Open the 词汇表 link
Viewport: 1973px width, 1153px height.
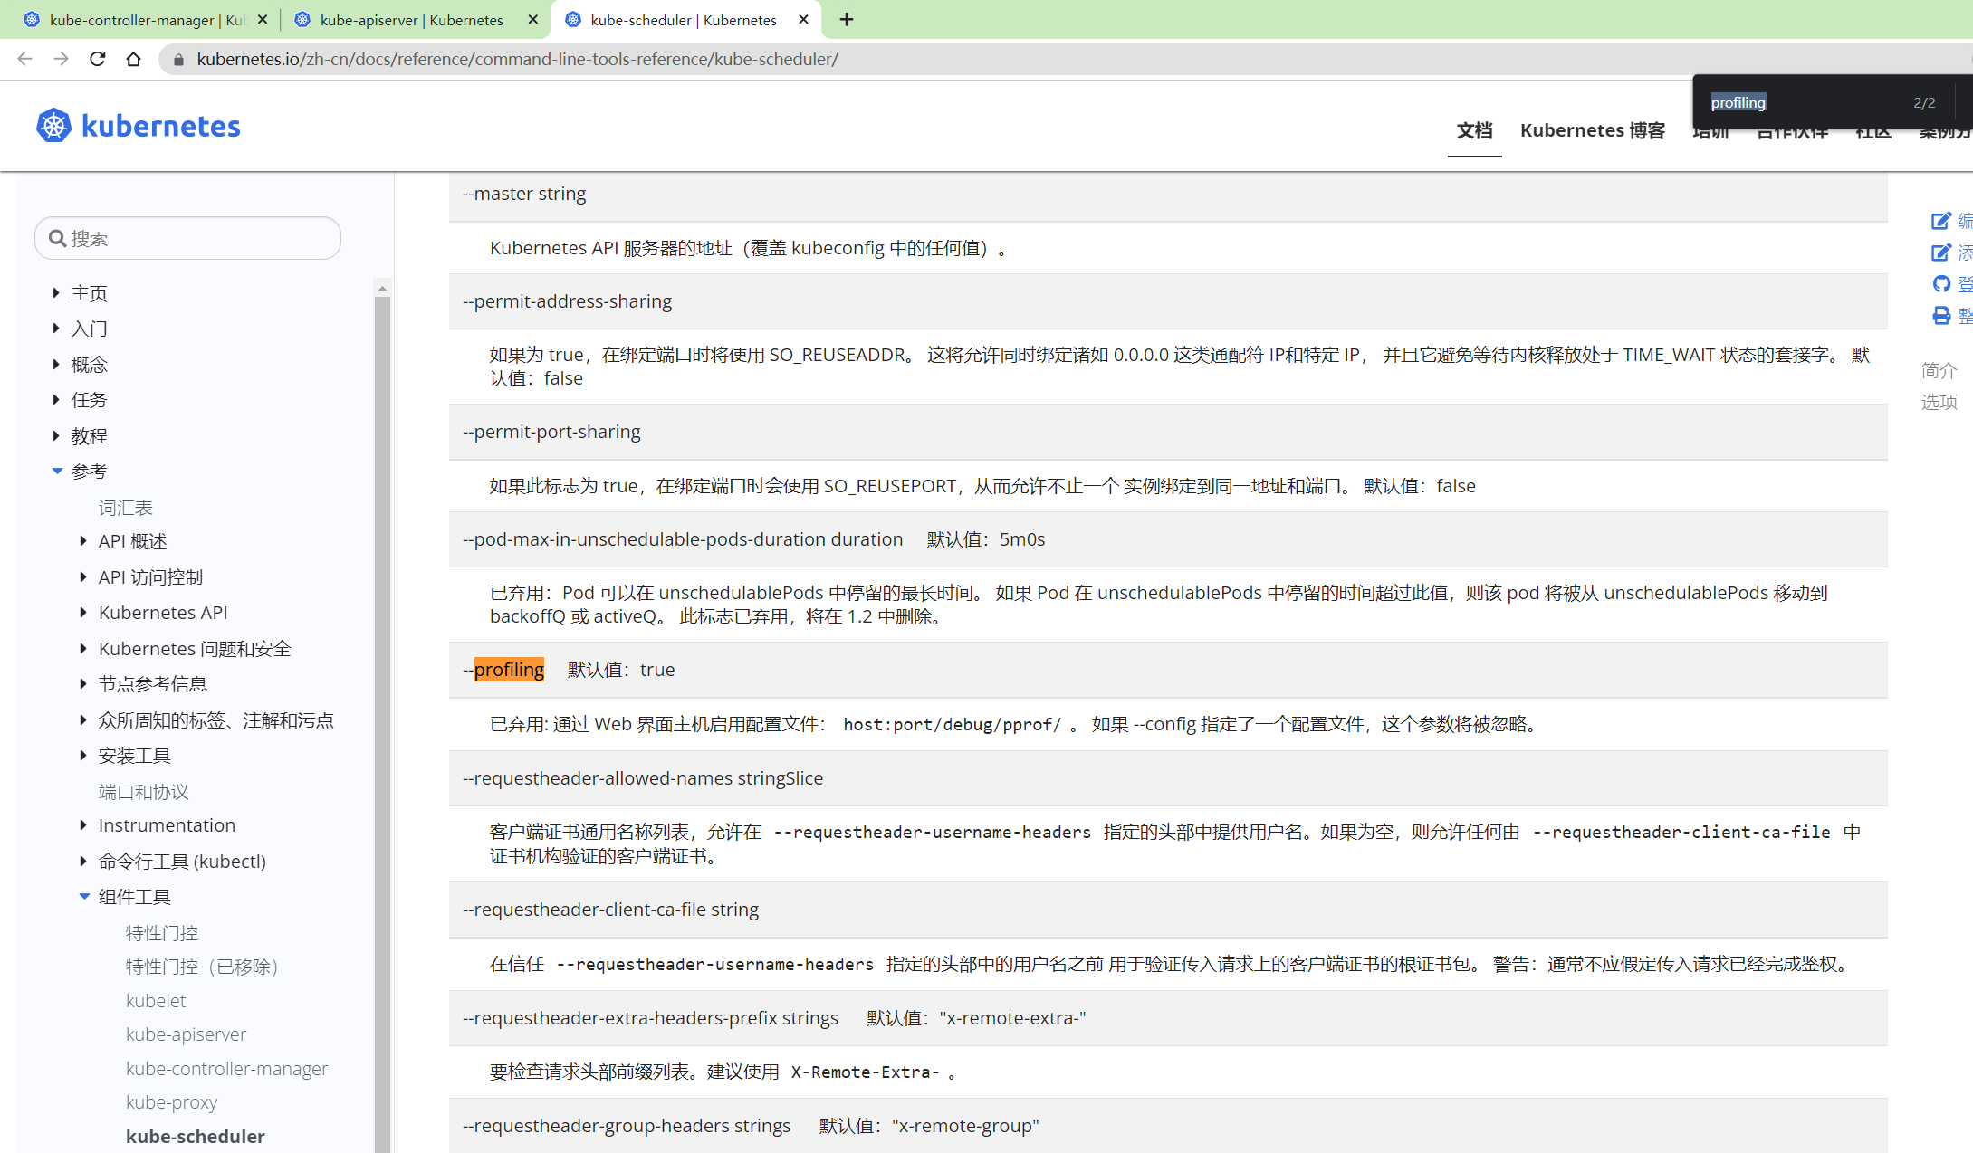pos(126,508)
